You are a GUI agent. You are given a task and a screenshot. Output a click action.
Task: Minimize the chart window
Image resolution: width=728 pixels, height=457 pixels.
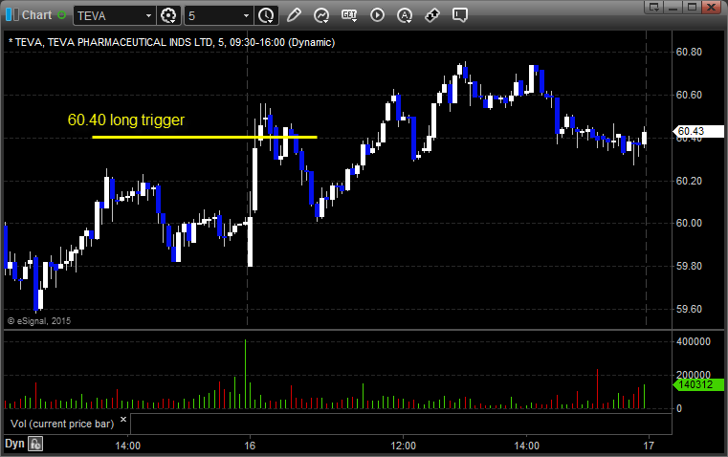click(x=673, y=7)
